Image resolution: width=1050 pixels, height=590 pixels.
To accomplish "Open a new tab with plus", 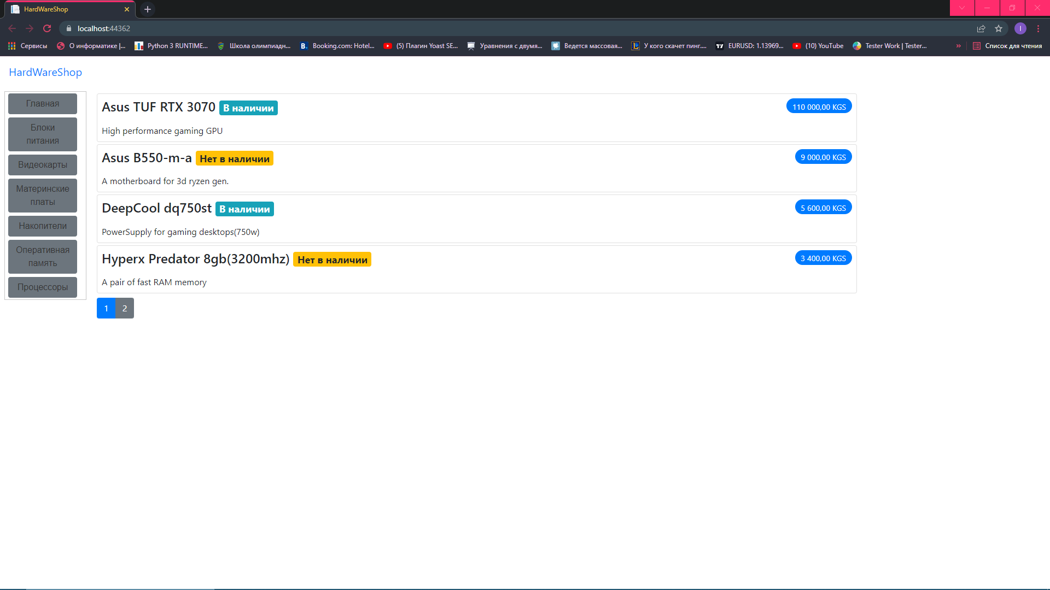I will tap(147, 9).
